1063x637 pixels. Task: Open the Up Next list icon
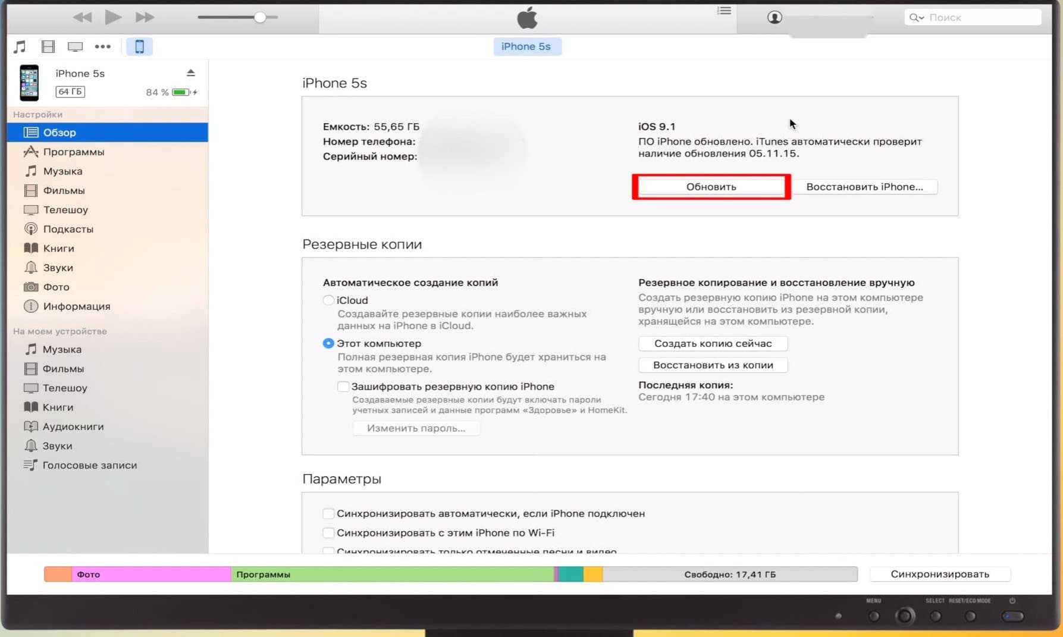coord(724,11)
